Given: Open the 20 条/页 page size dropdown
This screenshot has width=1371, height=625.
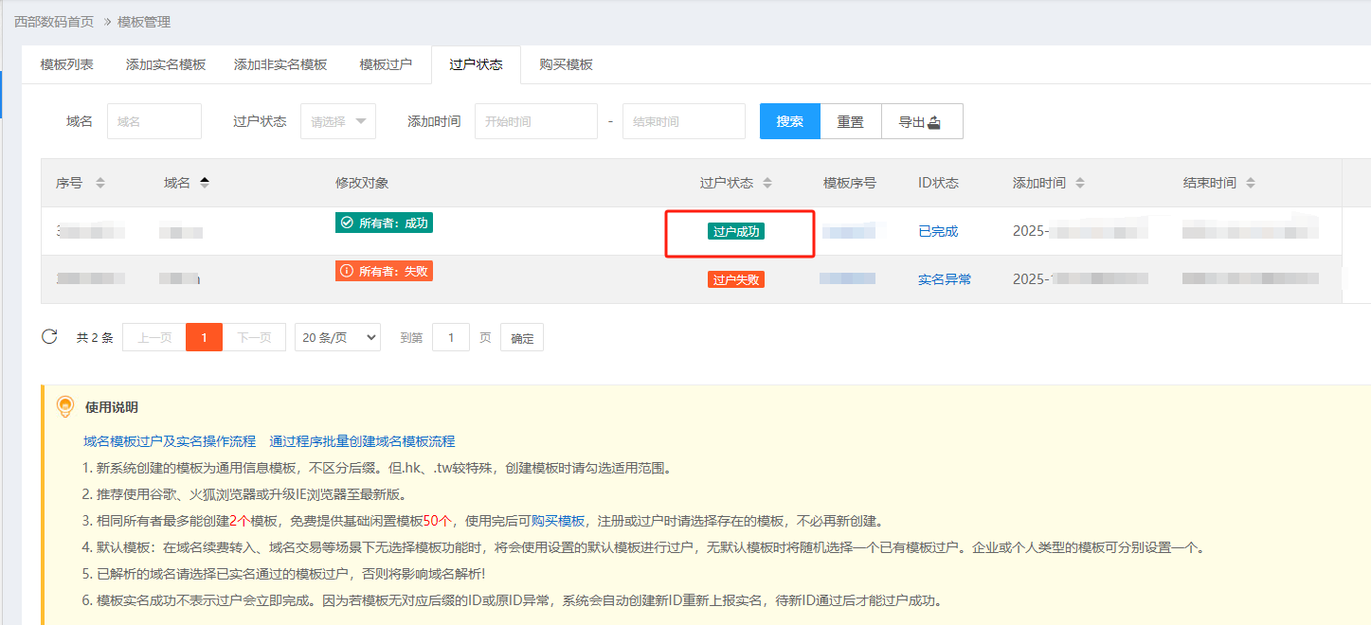Looking at the screenshot, I should pos(337,337).
